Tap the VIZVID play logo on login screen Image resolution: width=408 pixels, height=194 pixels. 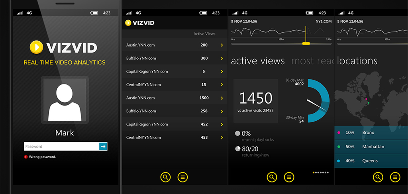[36, 47]
